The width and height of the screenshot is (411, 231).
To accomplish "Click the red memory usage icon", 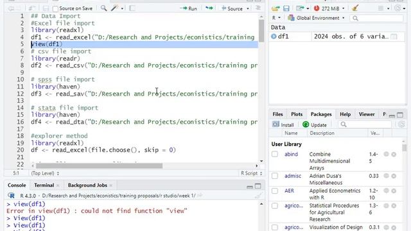I will tap(317, 8).
